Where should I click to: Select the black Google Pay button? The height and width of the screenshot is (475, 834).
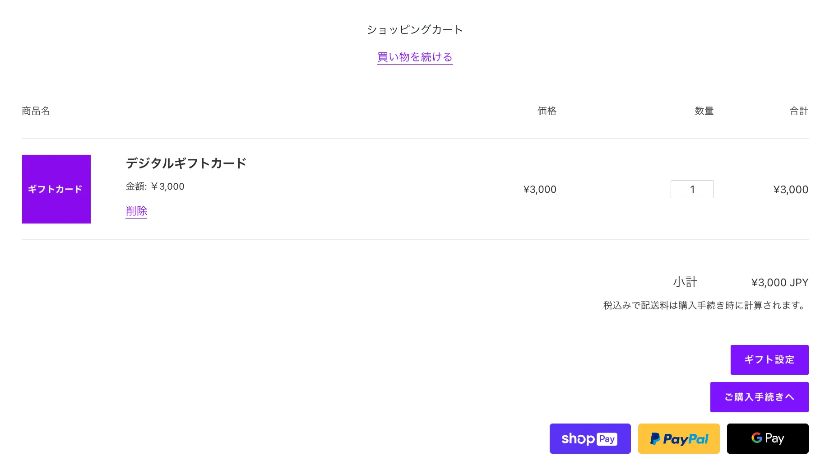pyautogui.click(x=768, y=438)
